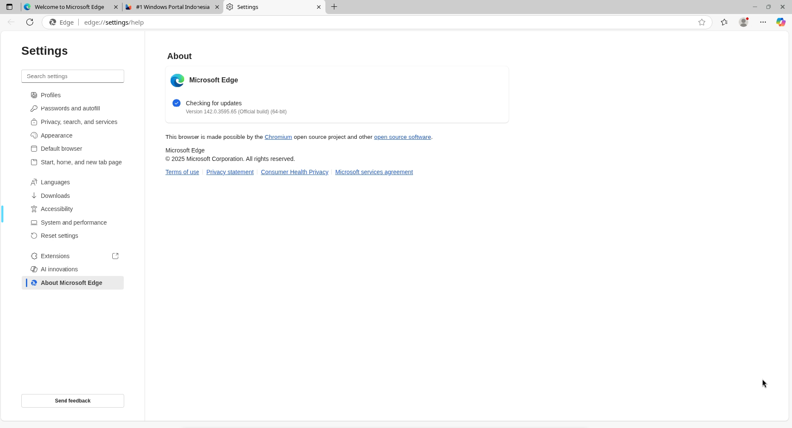Click the favorites star in the address bar
The image size is (792, 428).
[x=702, y=22]
